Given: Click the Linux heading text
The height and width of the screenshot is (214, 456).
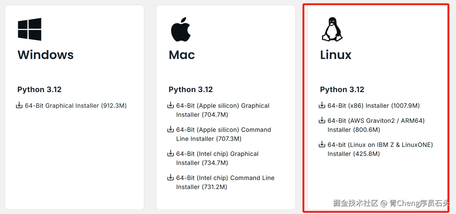Looking at the screenshot, I should coord(336,55).
